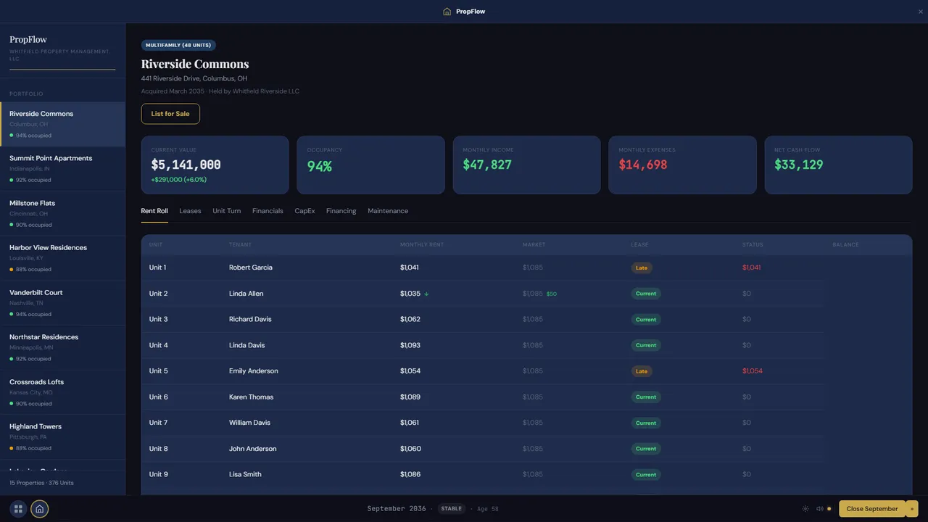Open the Financials tab
The width and height of the screenshot is (928, 522).
point(268,211)
